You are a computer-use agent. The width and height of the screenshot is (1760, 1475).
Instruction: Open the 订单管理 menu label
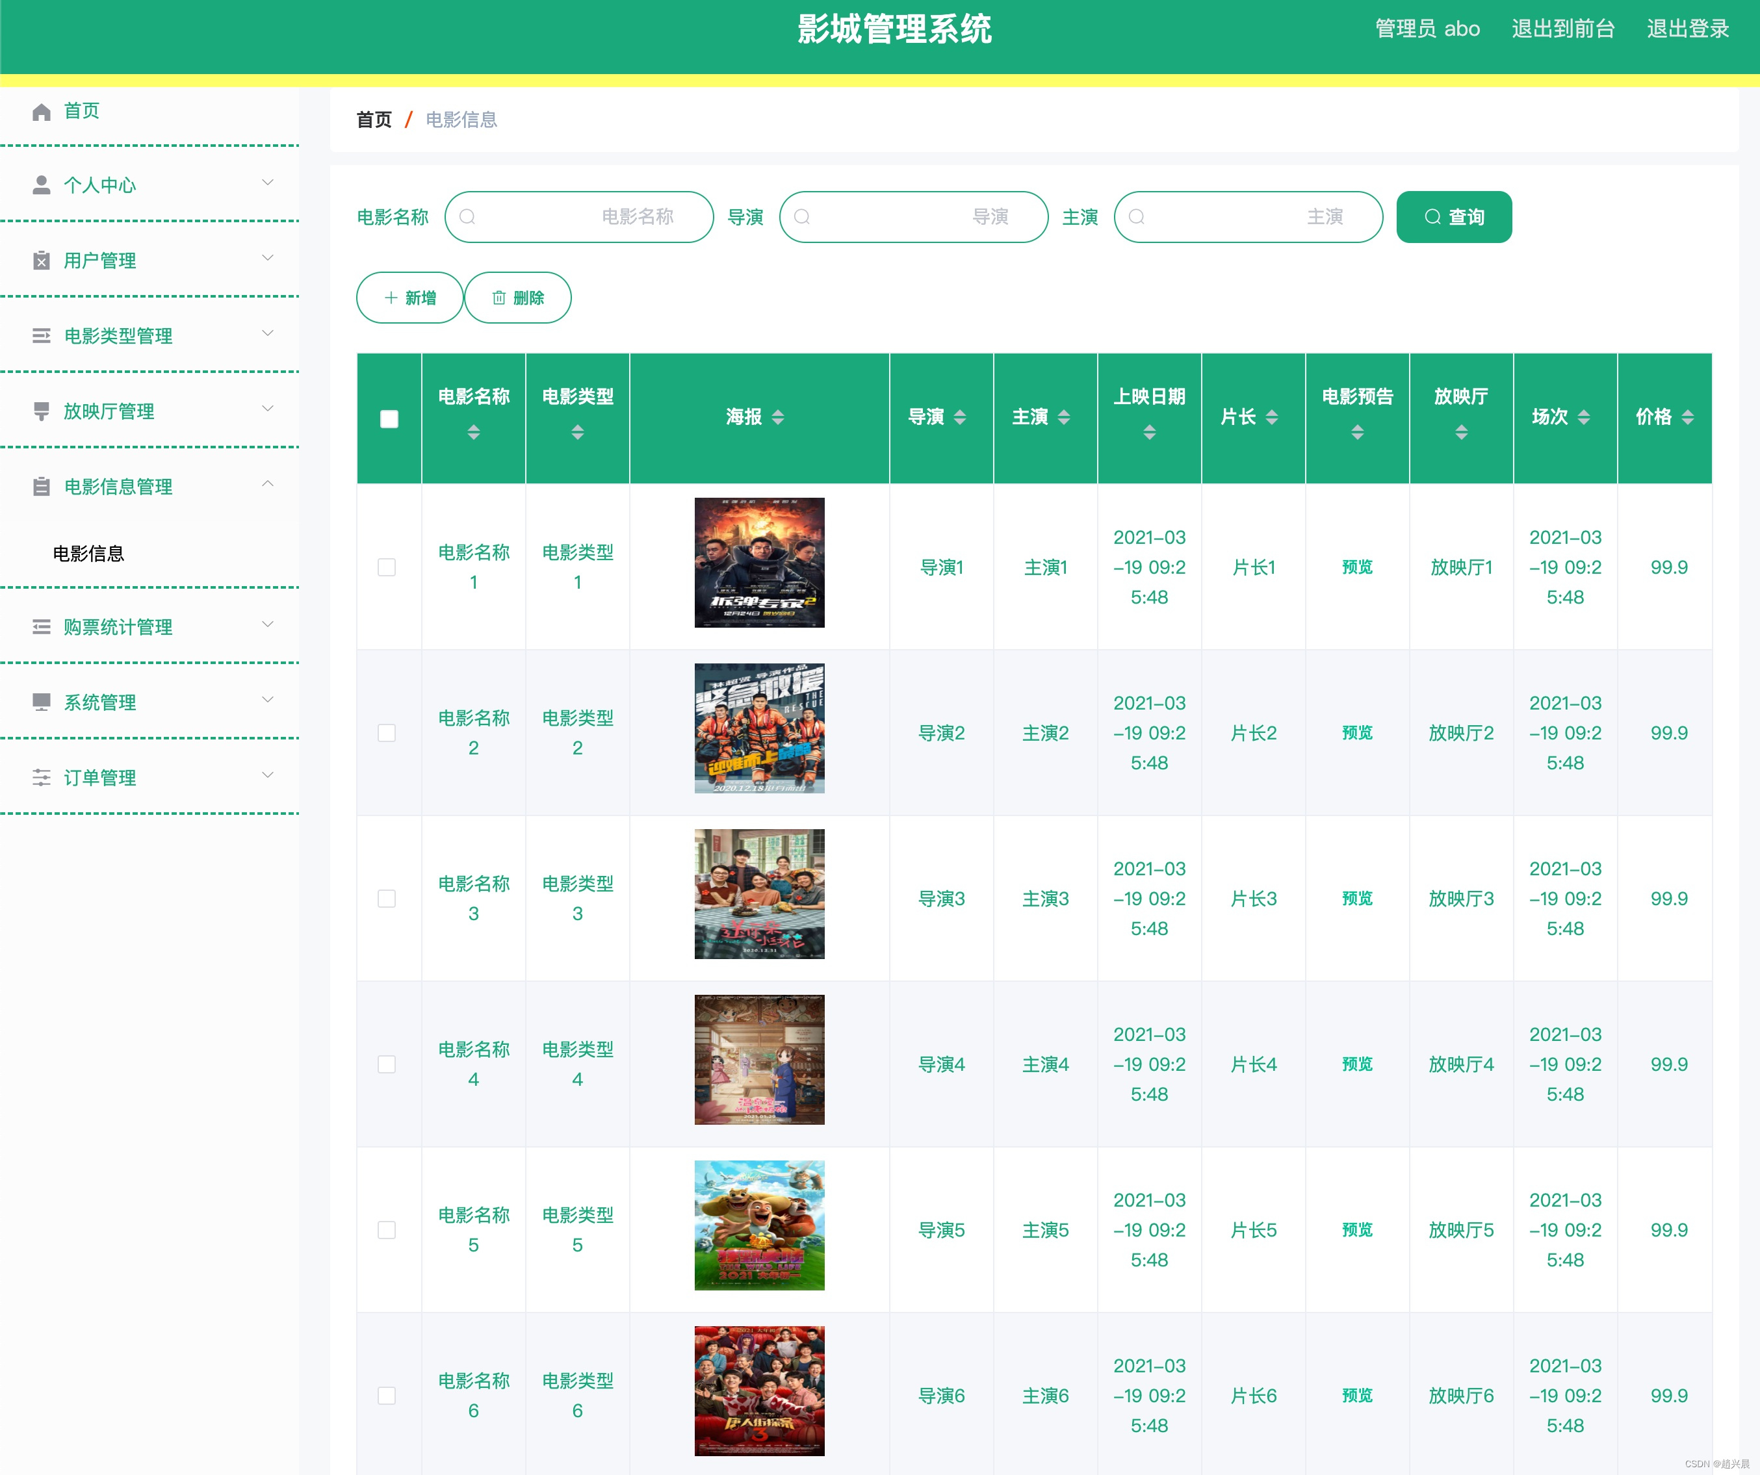[99, 778]
